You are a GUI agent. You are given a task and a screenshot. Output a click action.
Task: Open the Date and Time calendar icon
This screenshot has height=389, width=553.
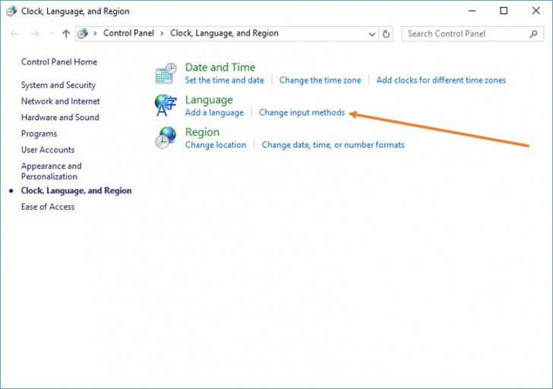click(x=166, y=74)
